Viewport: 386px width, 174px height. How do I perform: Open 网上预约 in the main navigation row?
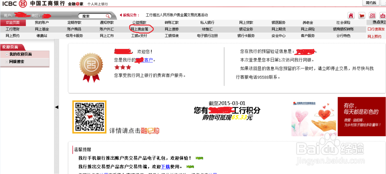pyautogui.click(x=13, y=36)
